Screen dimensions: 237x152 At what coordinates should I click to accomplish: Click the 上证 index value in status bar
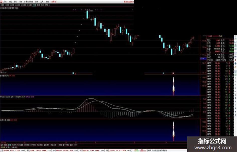pos(6,150)
